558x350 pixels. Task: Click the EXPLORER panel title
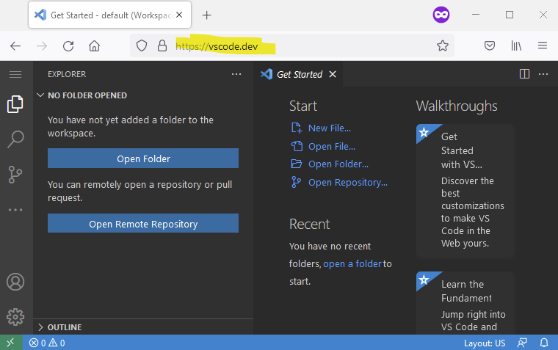click(x=67, y=74)
